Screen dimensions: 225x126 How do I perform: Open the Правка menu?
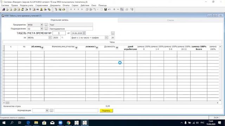14,5
